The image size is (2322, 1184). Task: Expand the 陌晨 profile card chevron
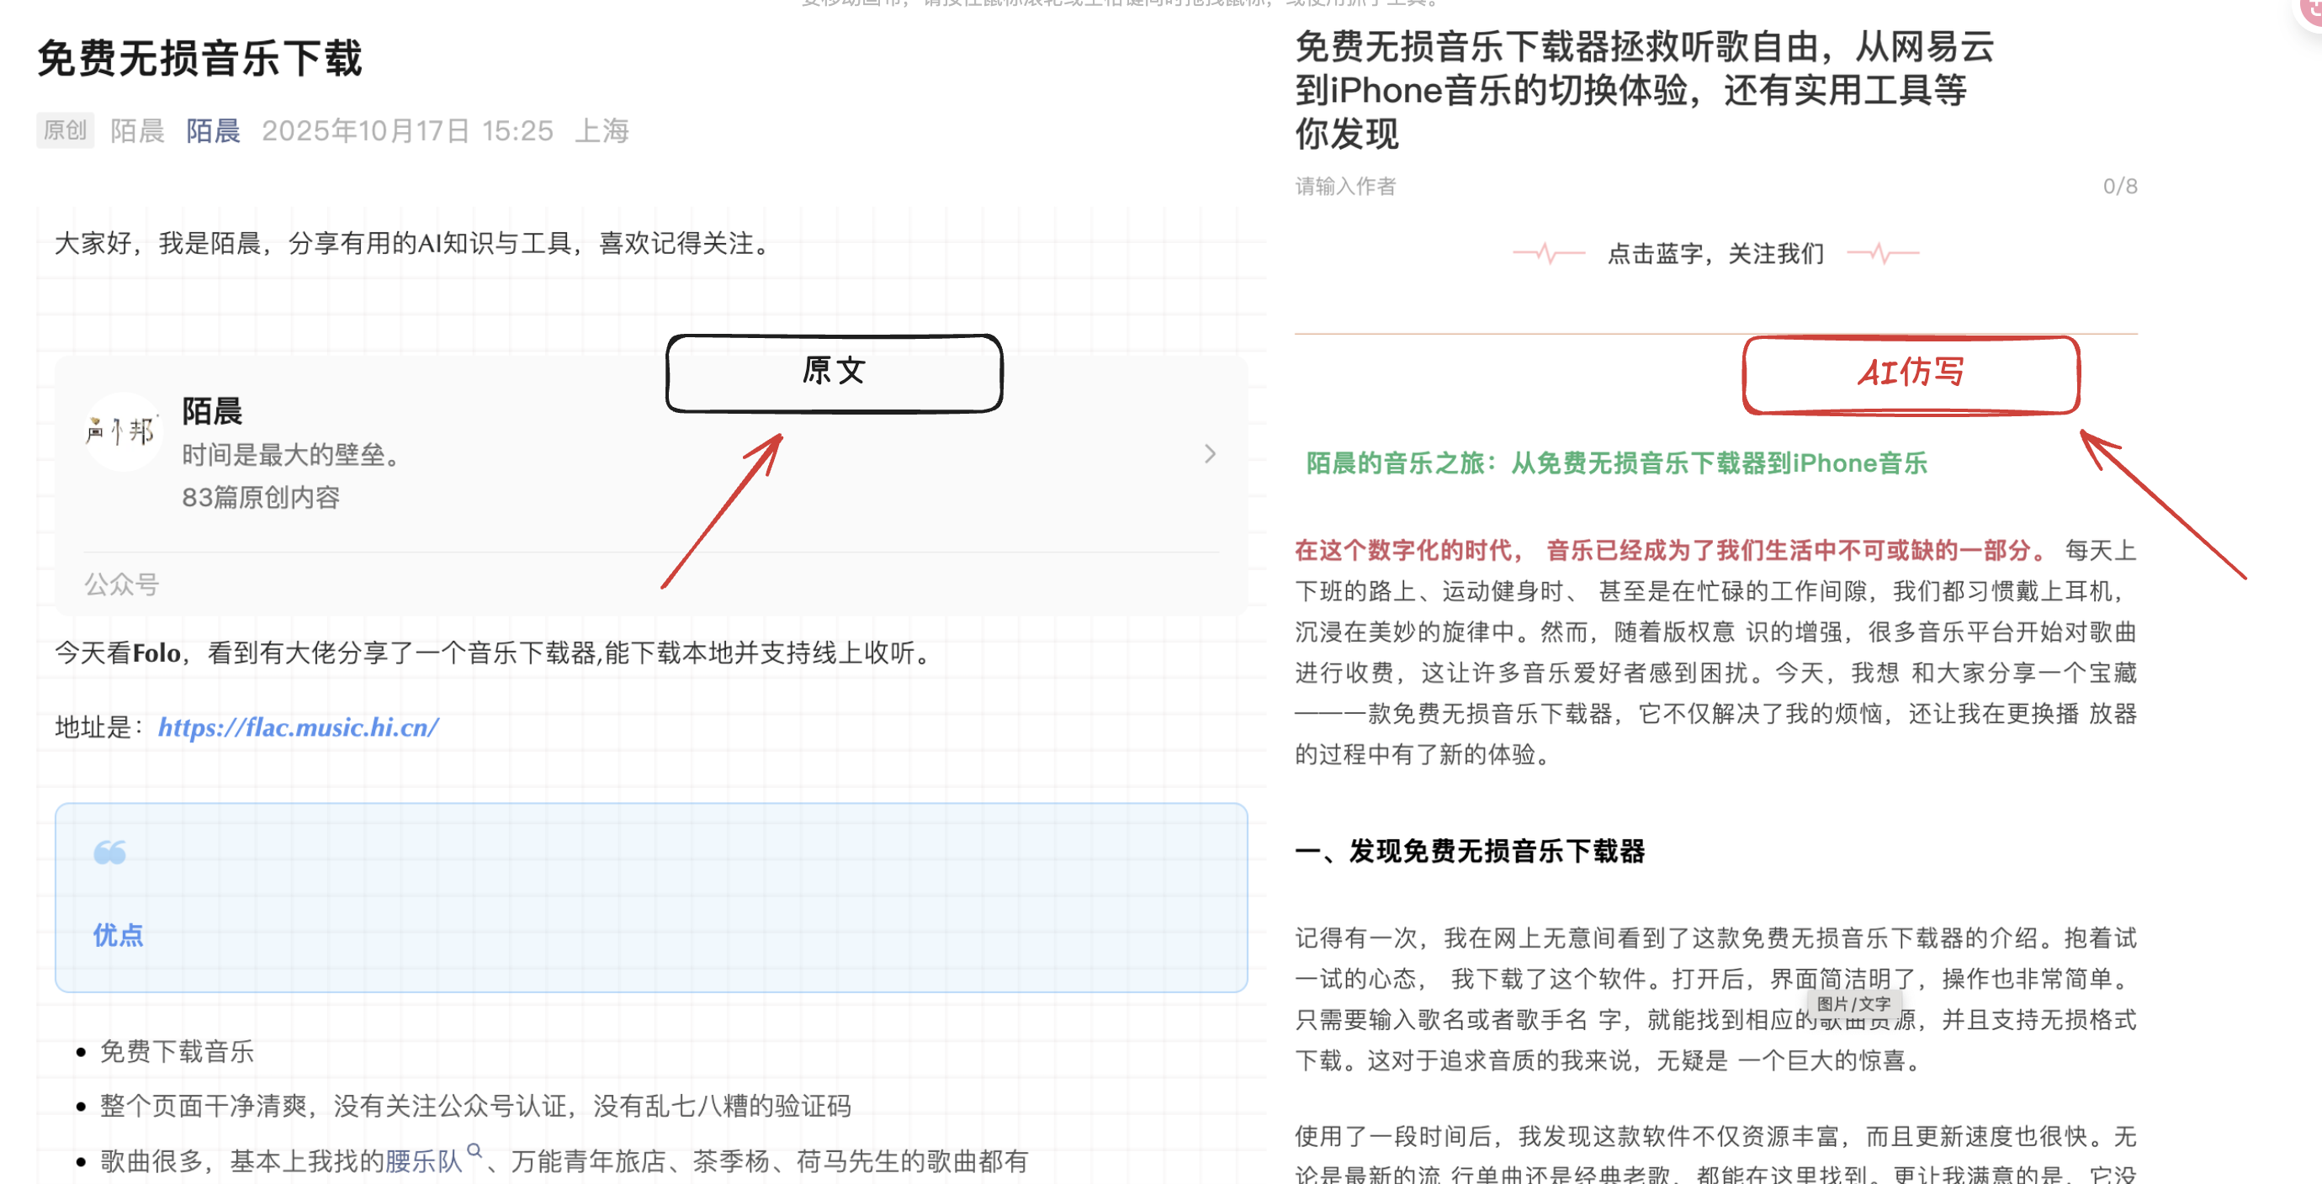pos(1210,453)
